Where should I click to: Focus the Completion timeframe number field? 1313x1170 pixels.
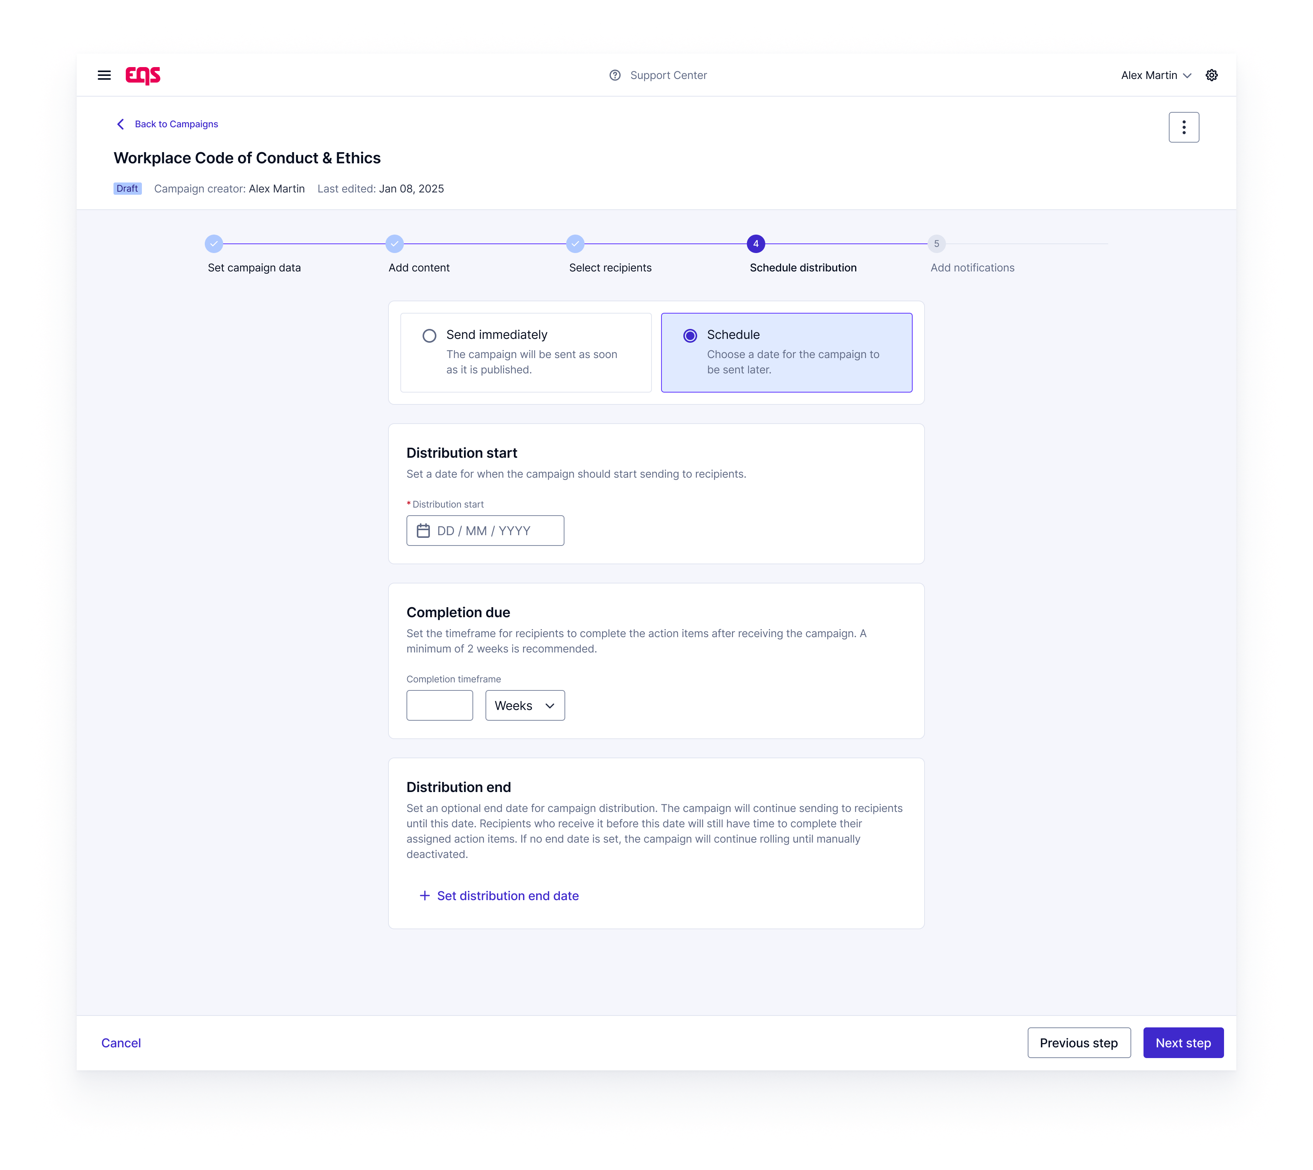440,706
